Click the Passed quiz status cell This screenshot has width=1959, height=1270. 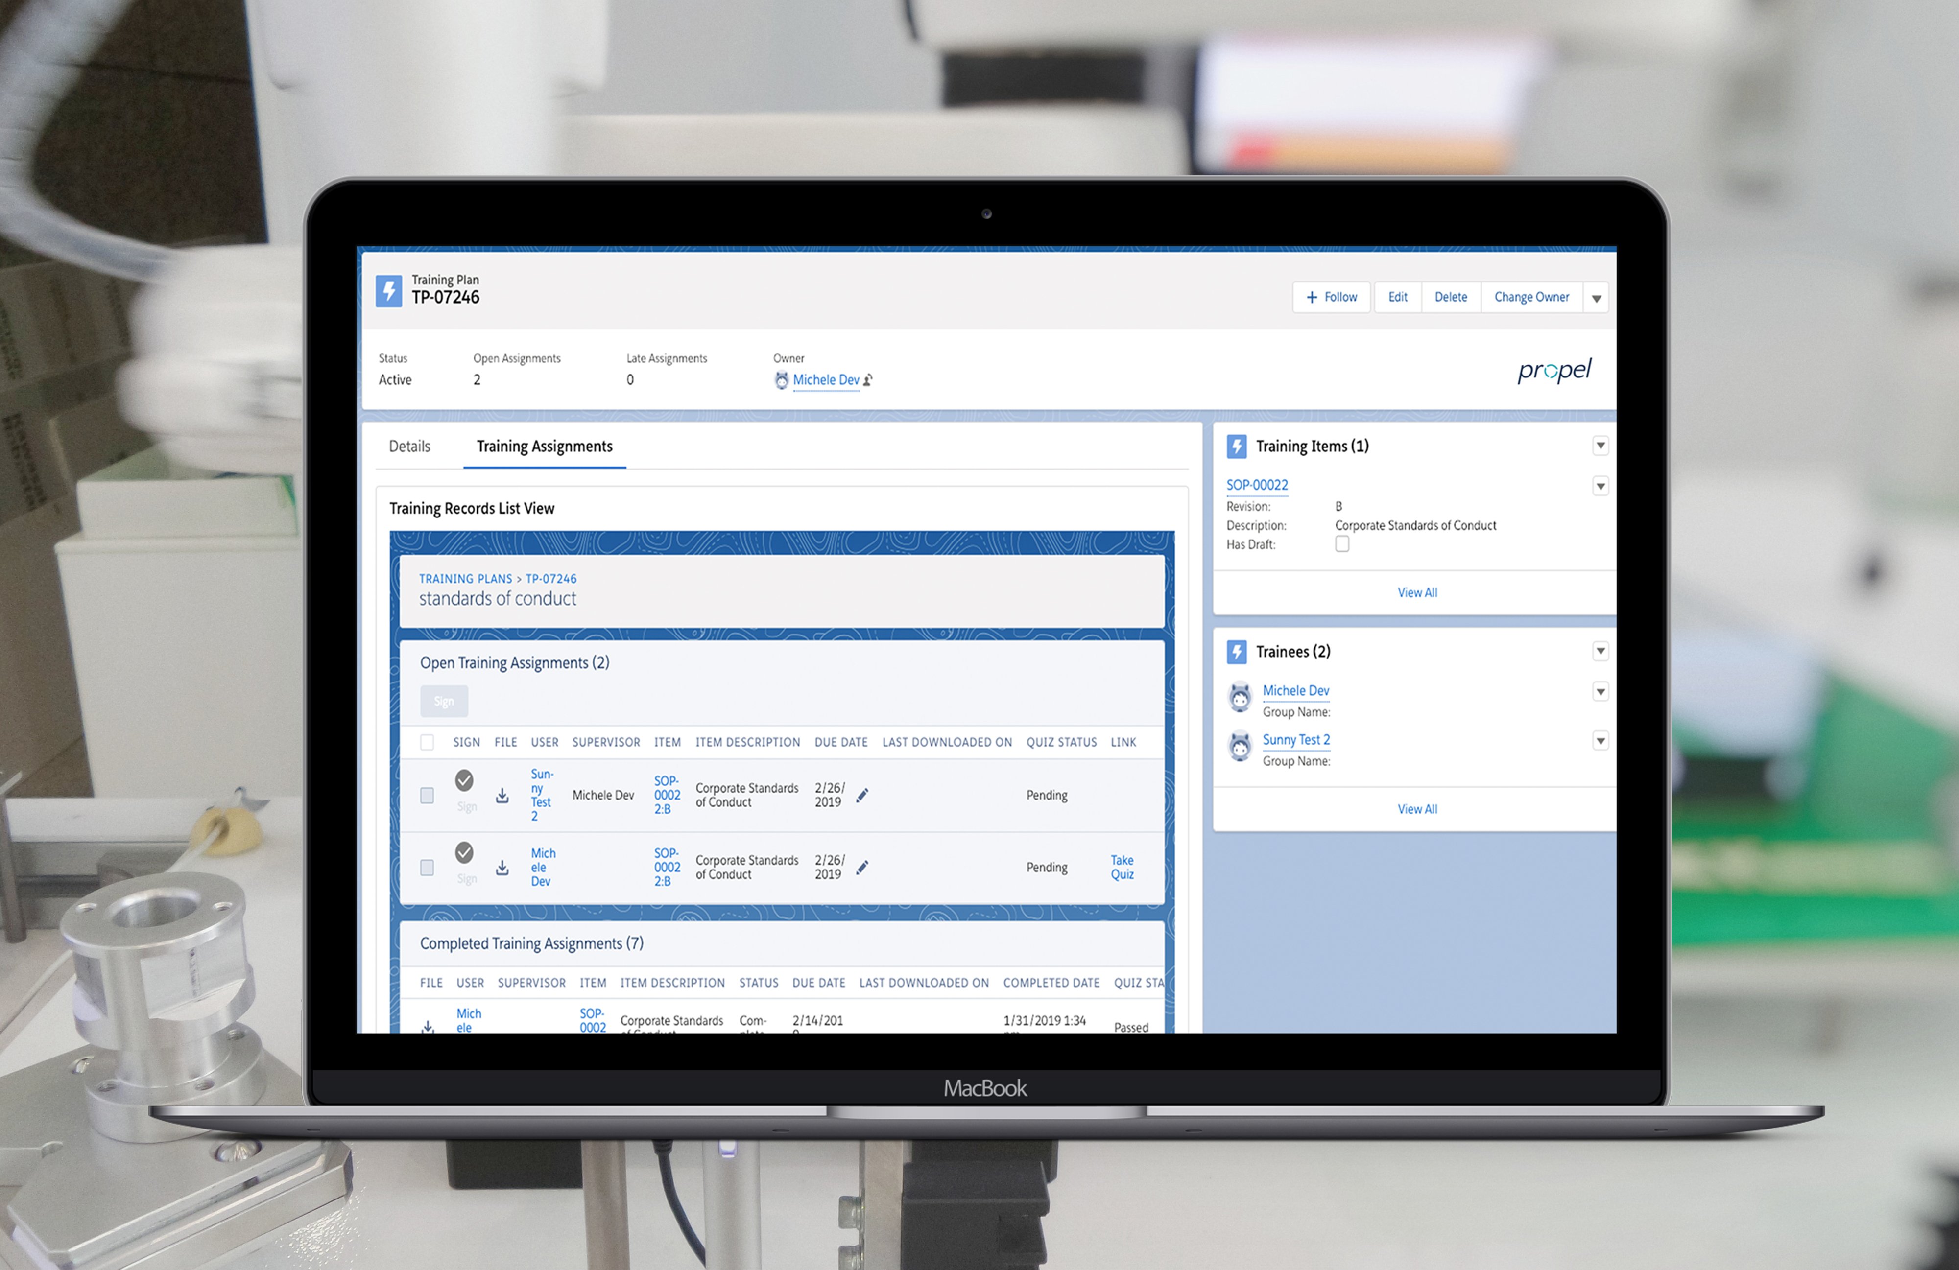coord(1131,1027)
